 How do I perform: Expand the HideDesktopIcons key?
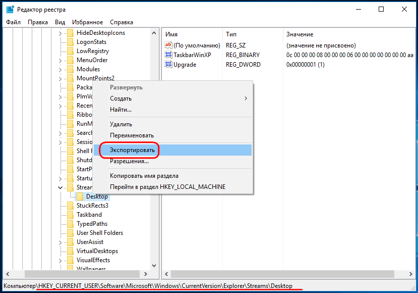(x=60, y=33)
